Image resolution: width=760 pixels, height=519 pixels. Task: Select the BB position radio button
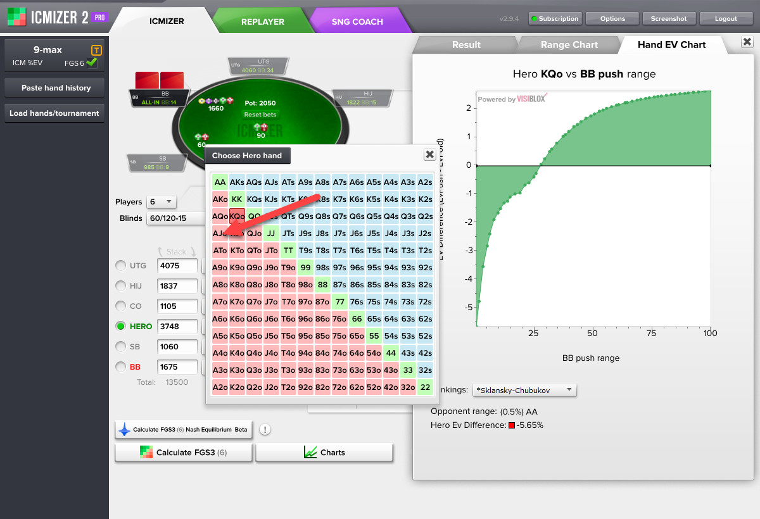[x=120, y=367]
